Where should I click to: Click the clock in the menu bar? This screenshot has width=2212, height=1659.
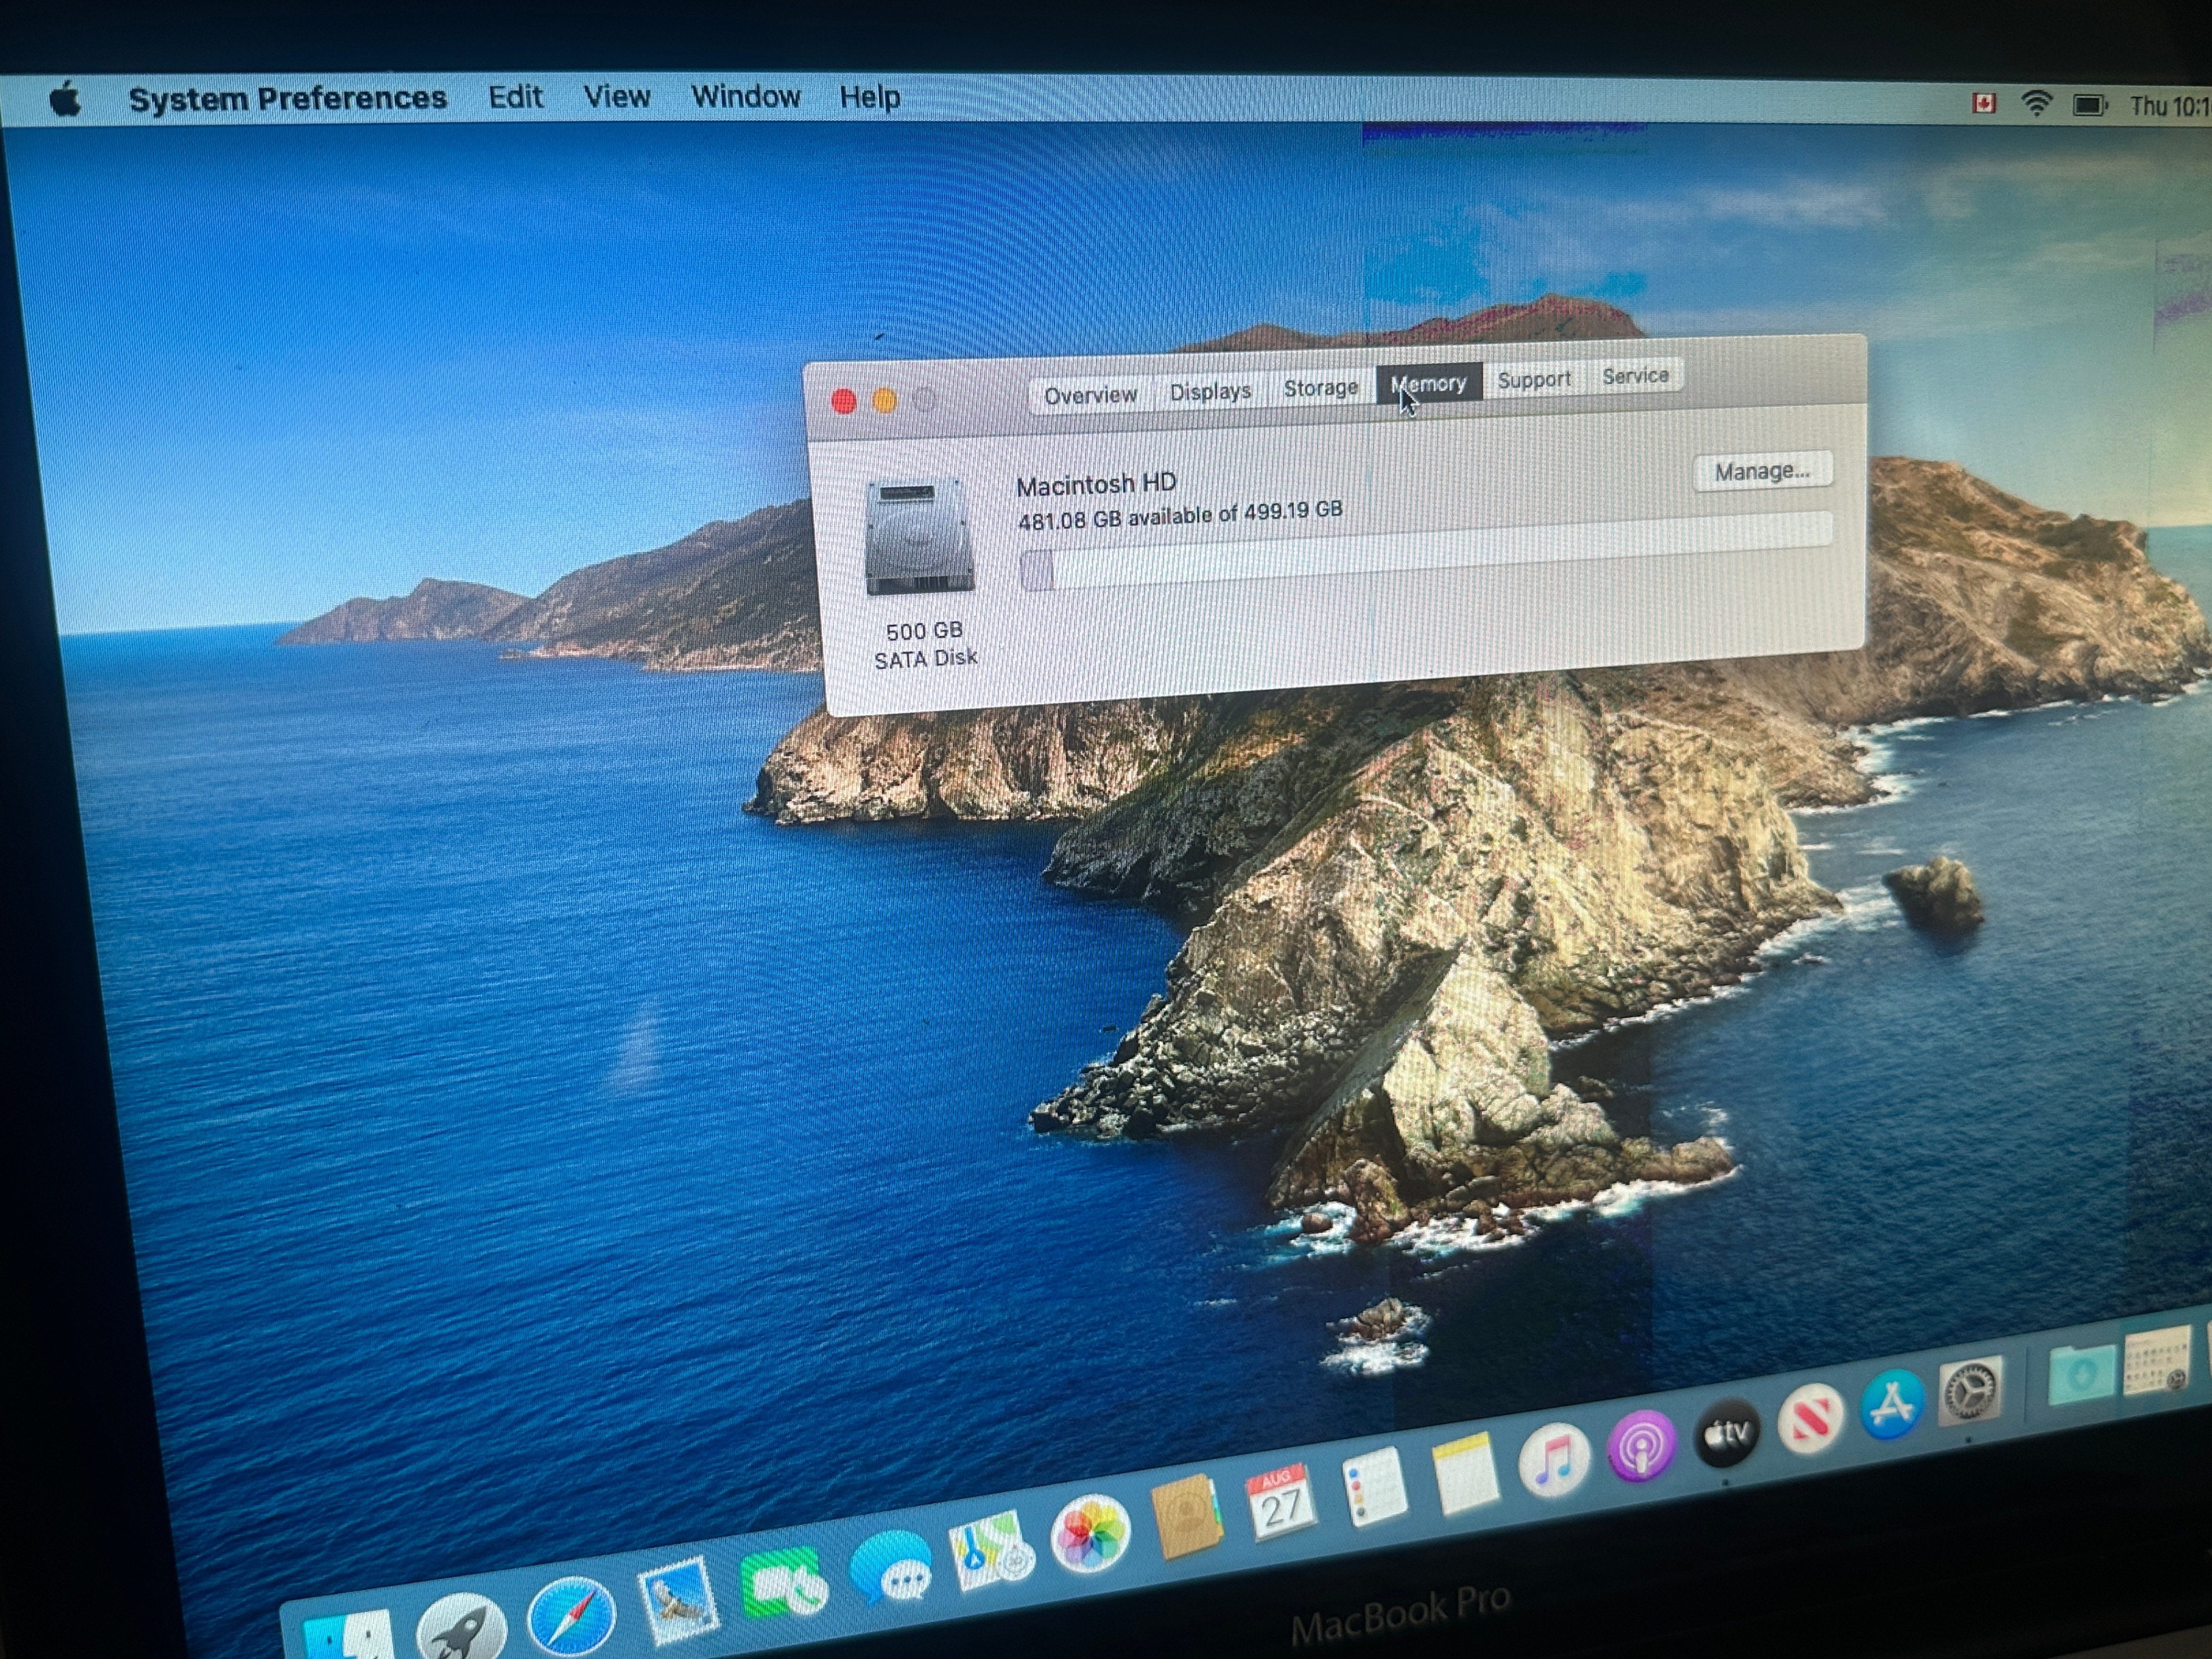point(2170,106)
